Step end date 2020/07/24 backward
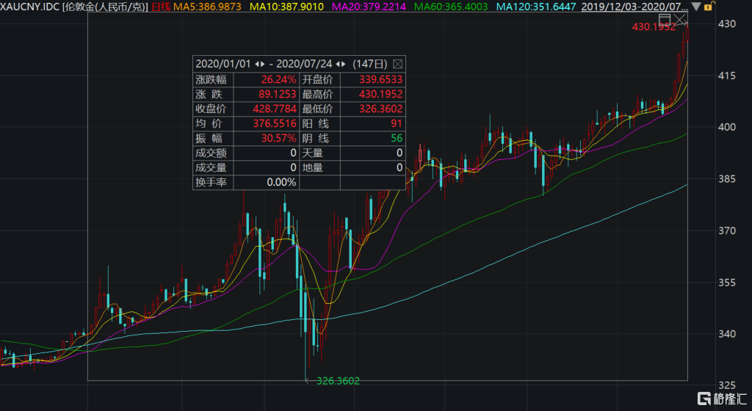The height and width of the screenshot is (411, 752). coord(338,64)
